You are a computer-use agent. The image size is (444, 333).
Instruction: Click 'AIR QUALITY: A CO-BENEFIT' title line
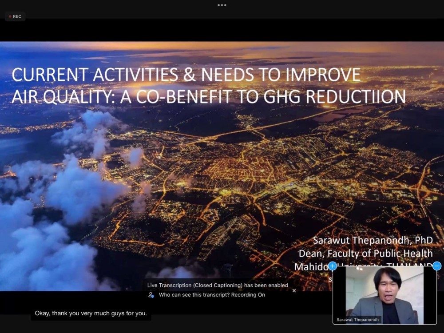(x=209, y=96)
